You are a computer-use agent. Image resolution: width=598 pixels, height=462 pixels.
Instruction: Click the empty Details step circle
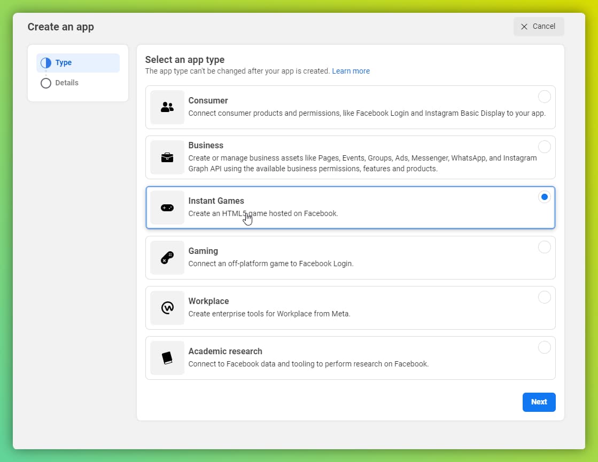(x=46, y=83)
